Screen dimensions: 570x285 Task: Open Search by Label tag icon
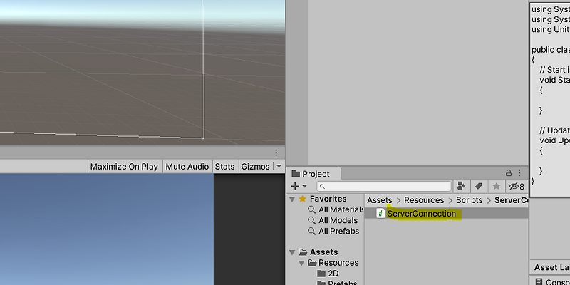click(479, 187)
